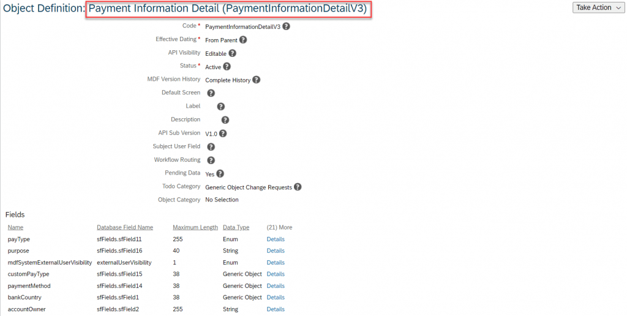Open Details for purpose field
Image resolution: width=627 pixels, height=316 pixels.
[276, 251]
